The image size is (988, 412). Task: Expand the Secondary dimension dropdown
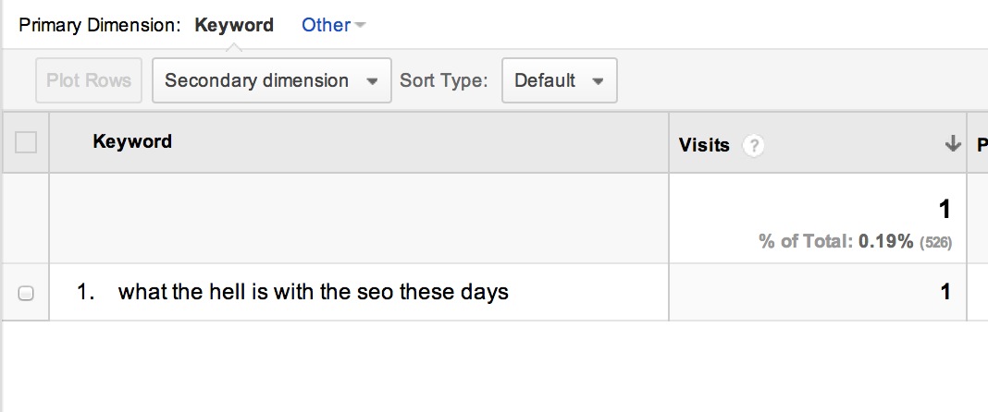[272, 80]
